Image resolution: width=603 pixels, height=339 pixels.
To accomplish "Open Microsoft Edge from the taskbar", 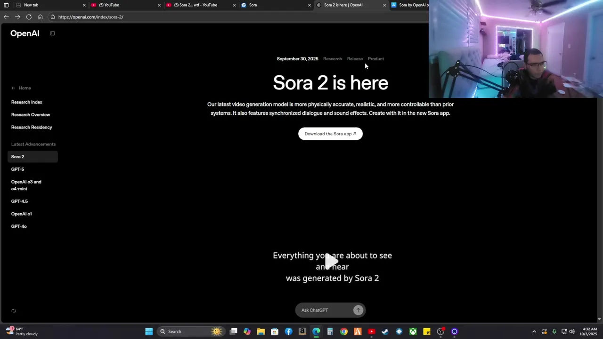I will (x=316, y=331).
